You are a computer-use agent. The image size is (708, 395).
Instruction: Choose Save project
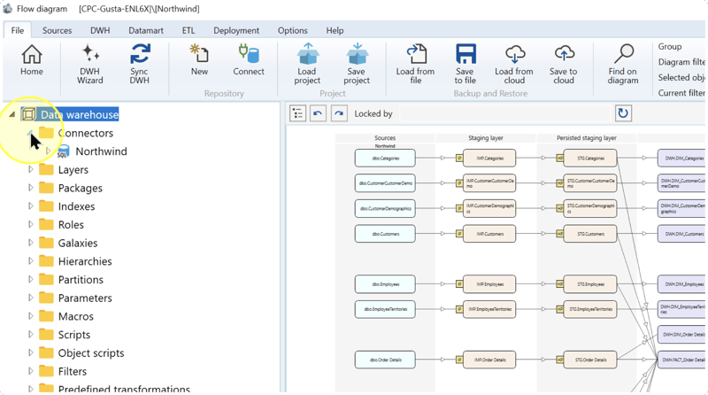(357, 64)
